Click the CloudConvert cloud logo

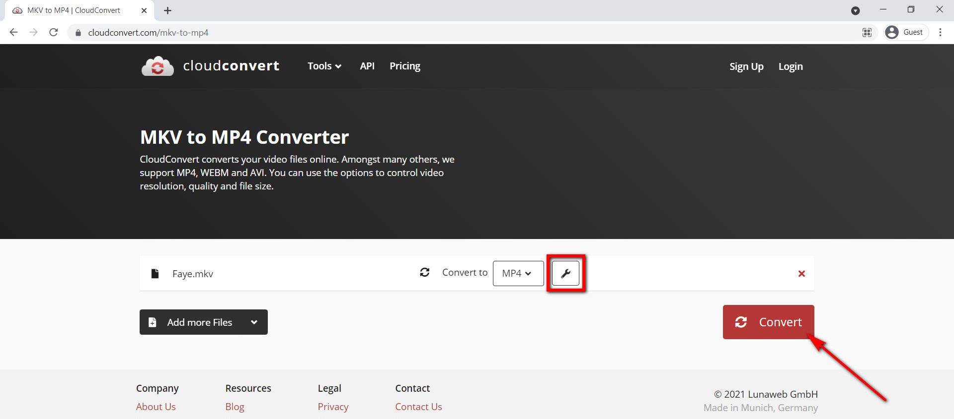pyautogui.click(x=158, y=66)
